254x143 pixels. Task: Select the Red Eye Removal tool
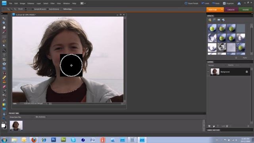pos(4,73)
